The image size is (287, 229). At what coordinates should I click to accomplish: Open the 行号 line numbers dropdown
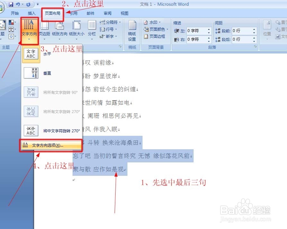pos(108,29)
